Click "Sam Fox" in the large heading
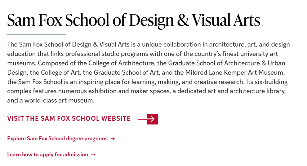The width and height of the screenshot is (307, 166). [x=34, y=20]
